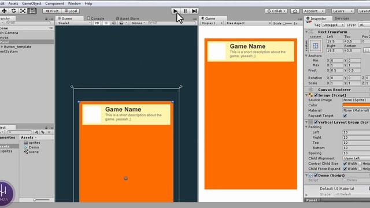This screenshot has height=208, width=370.
Task: Open the Gizmos dropdown
Action: (x=138, y=23)
